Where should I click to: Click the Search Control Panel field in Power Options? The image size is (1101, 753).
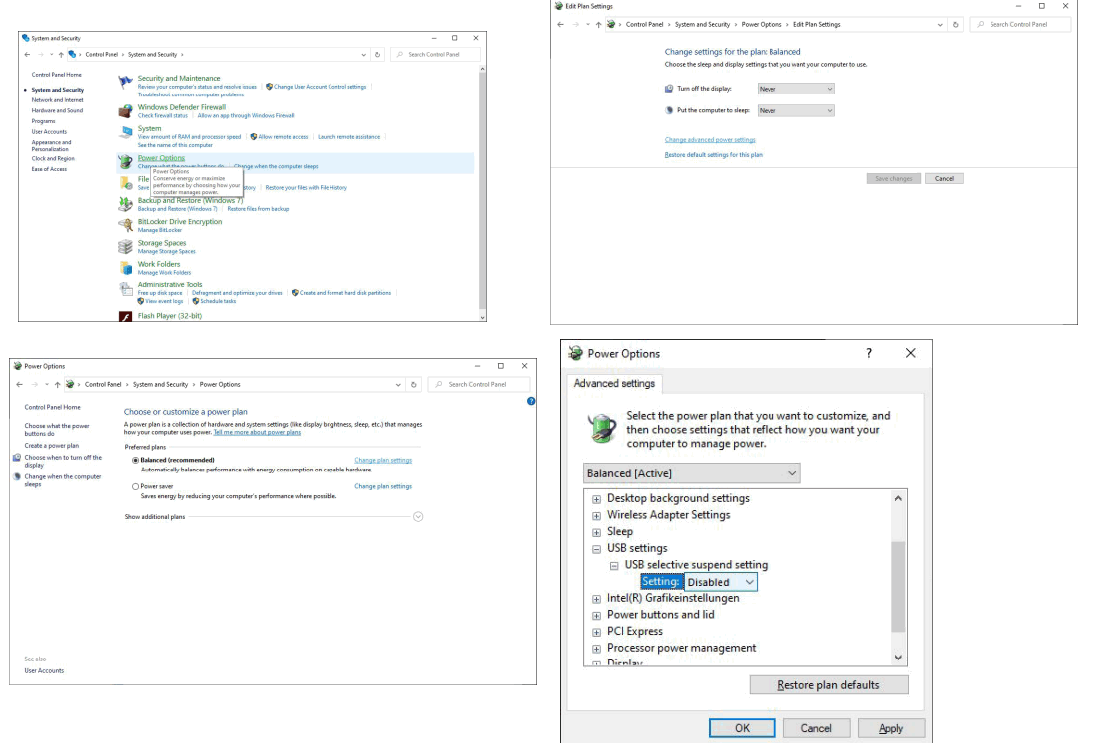coord(483,384)
